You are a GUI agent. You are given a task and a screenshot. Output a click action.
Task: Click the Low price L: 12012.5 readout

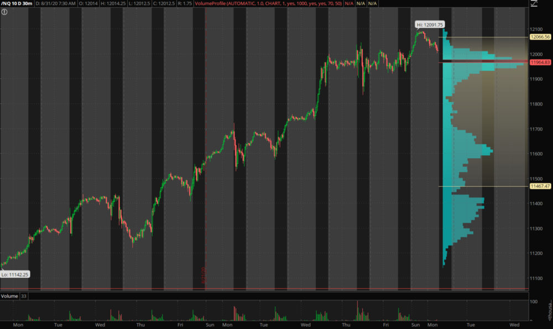tap(139, 3)
